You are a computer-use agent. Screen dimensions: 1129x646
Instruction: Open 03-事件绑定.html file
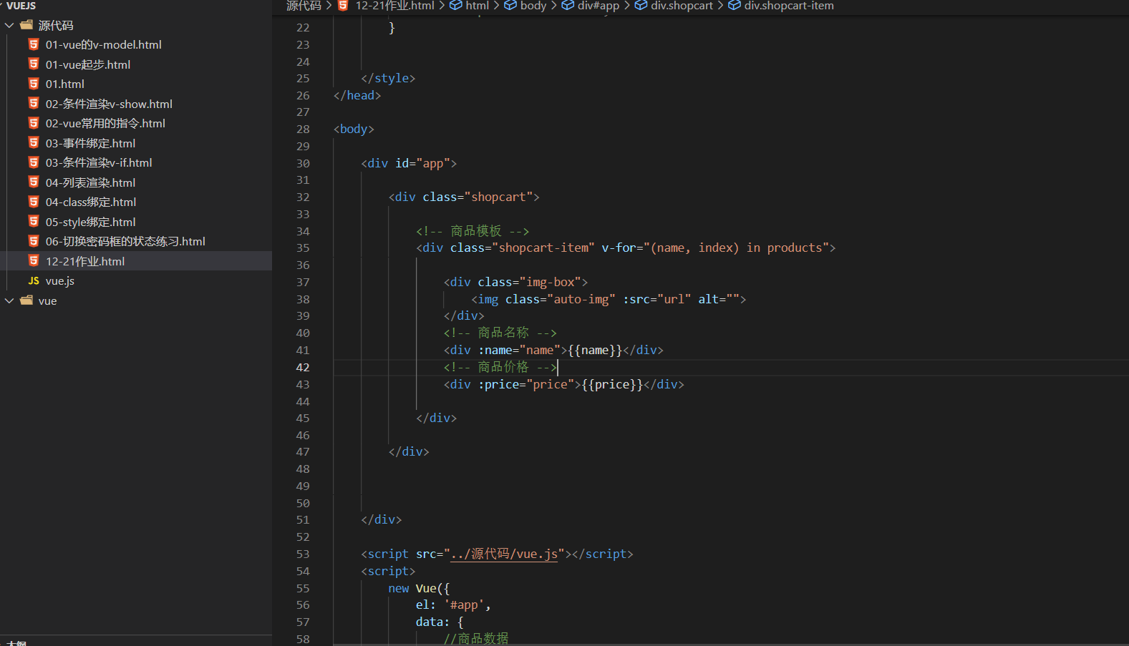[90, 143]
